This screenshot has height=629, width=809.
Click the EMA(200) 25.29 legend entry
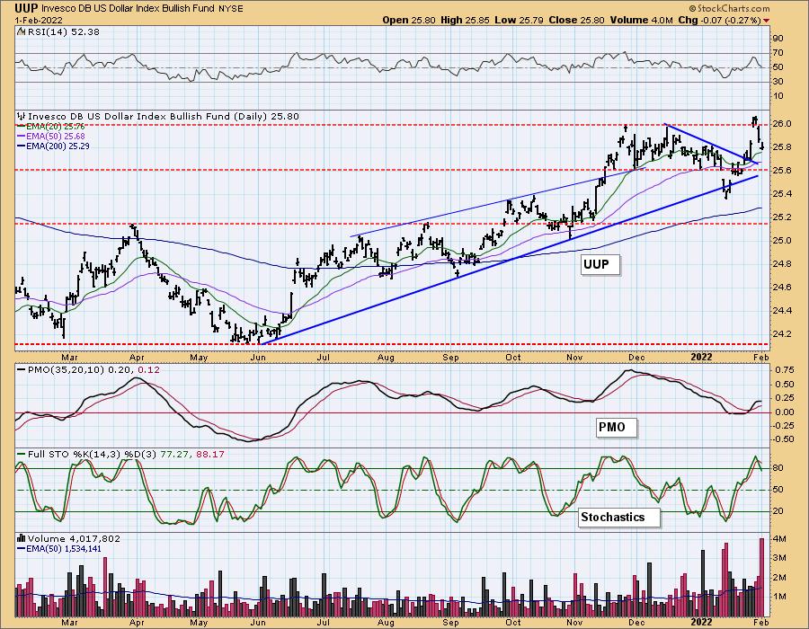(x=53, y=146)
